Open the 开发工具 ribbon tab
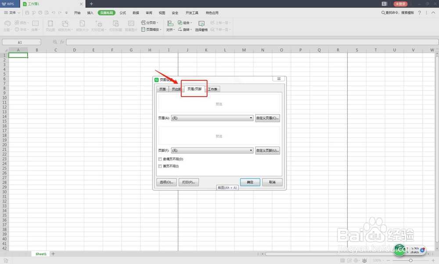The width and height of the screenshot is (439, 264). (192, 13)
